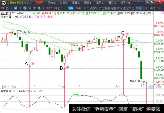Image resolution: width=164 pixels, height=113 pixels.
Task: Click the overlapping windows toolbar icon
Action: (39, 8)
